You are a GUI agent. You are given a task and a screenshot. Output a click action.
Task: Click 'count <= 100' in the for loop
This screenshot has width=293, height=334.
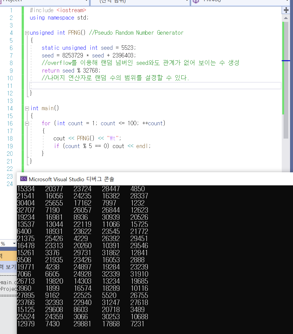(x=119, y=123)
